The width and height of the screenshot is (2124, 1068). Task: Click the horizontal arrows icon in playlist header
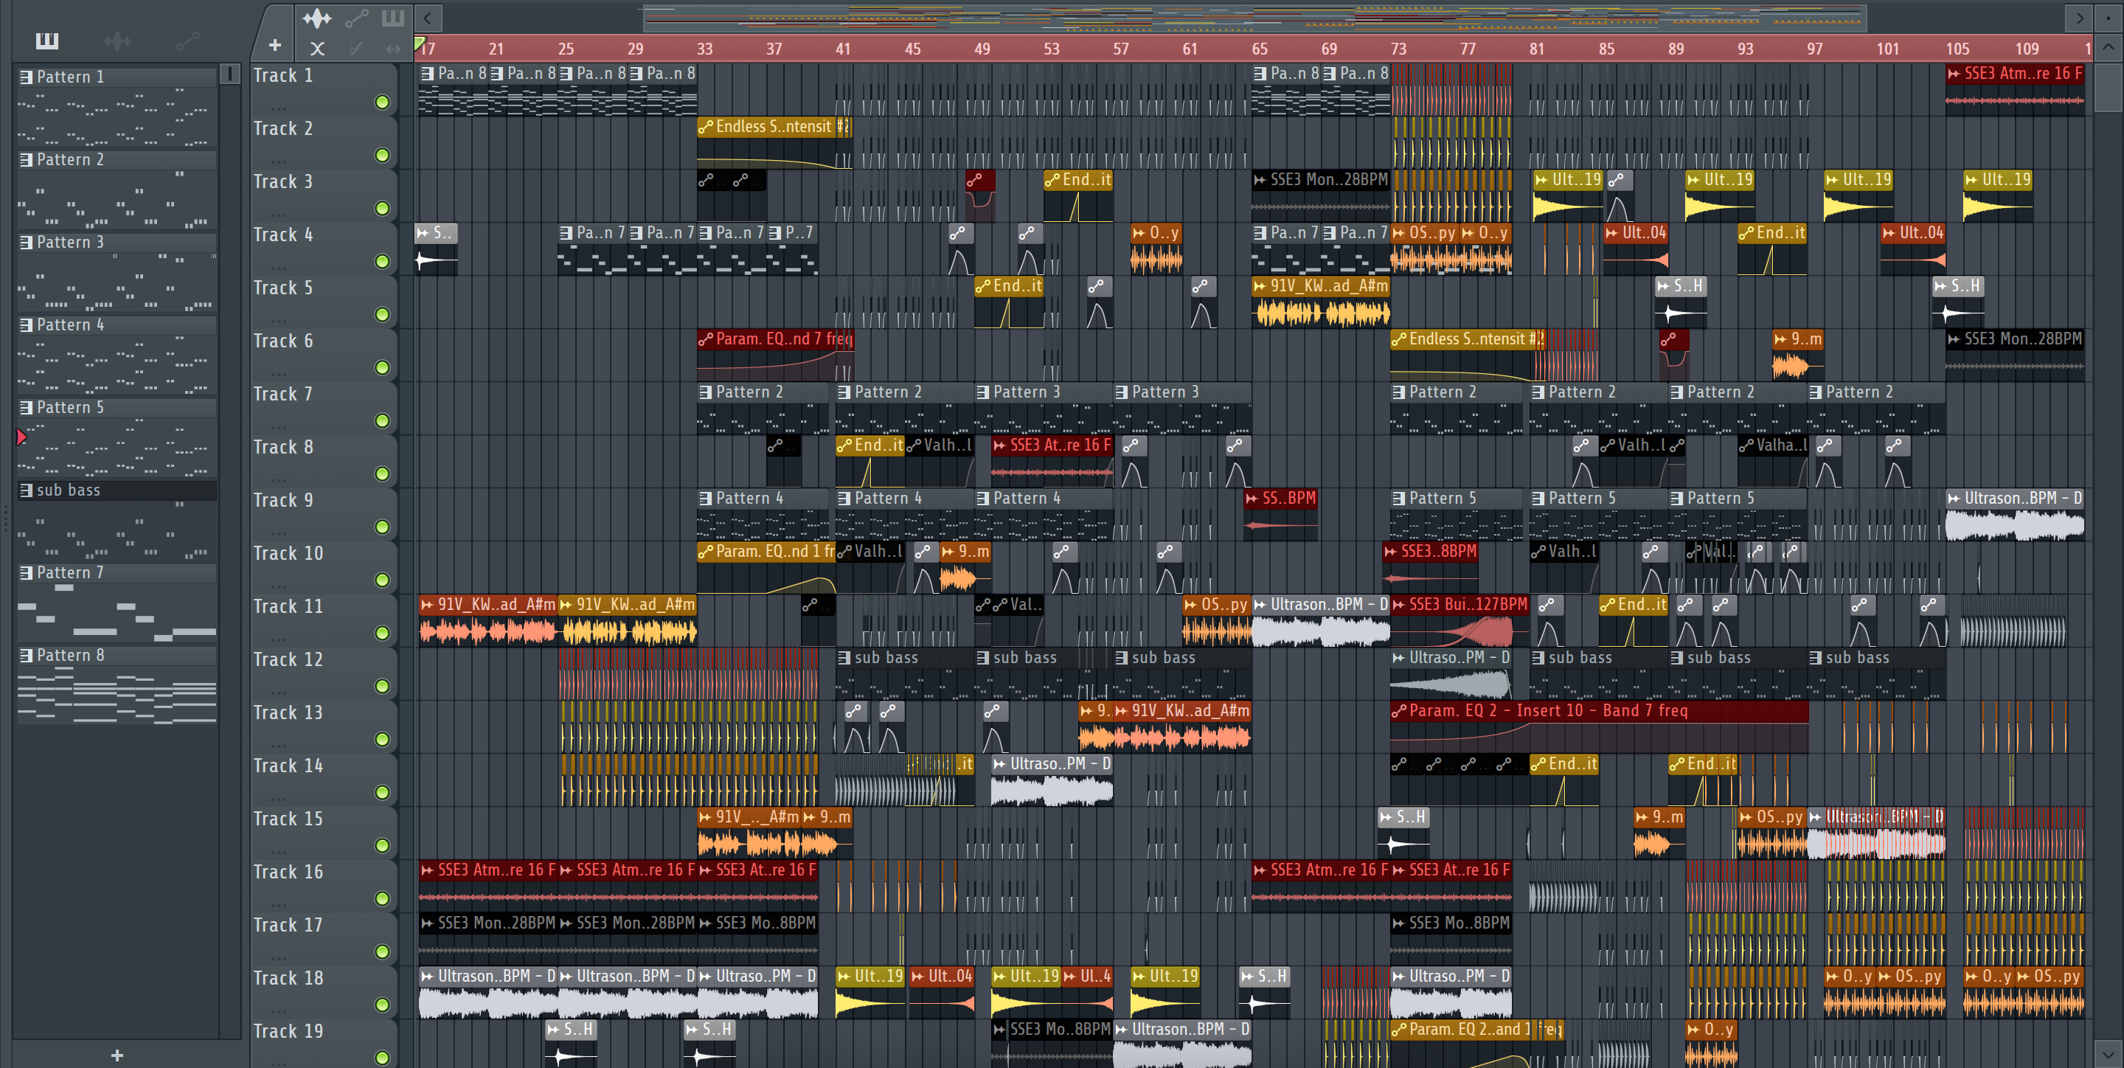pyautogui.click(x=393, y=49)
